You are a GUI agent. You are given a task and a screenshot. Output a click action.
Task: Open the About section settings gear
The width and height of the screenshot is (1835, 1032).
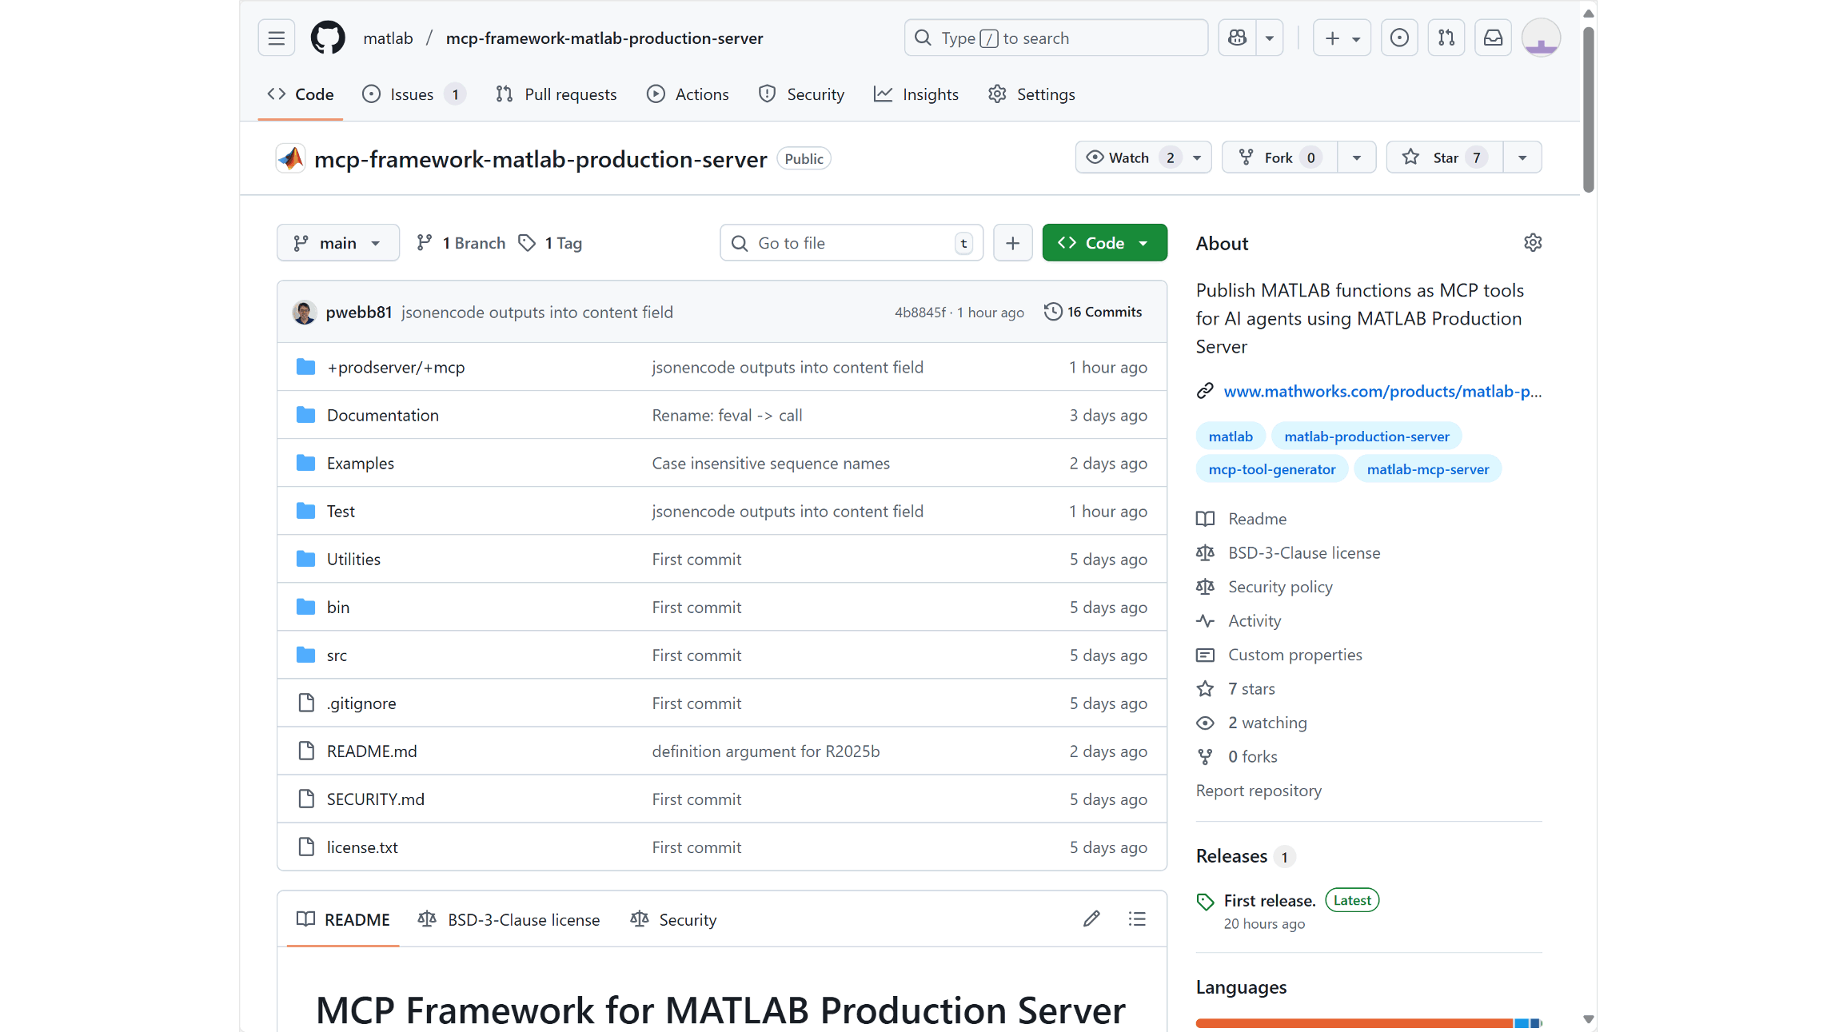coord(1533,242)
